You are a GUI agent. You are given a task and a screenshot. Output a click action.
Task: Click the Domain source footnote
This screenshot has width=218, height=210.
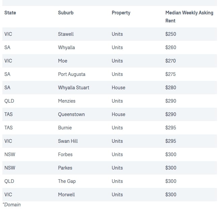pyautogui.click(x=12, y=204)
